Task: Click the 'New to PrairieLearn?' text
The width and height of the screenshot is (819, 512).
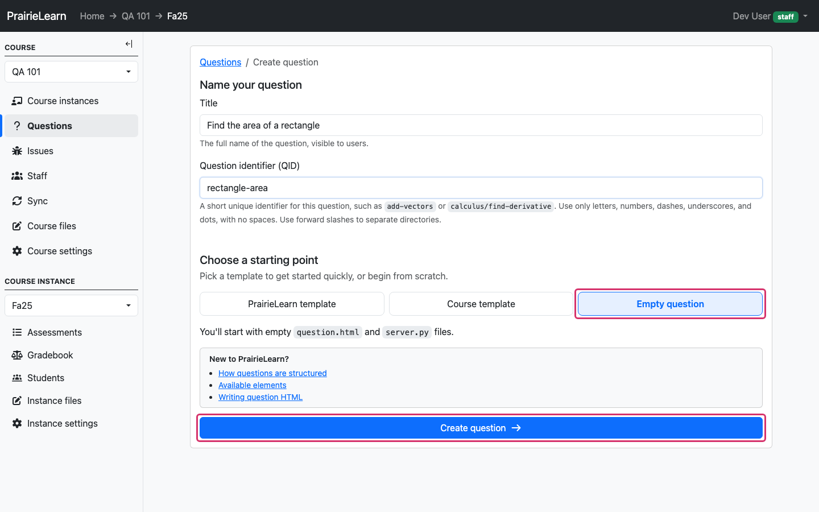Action: (249, 359)
